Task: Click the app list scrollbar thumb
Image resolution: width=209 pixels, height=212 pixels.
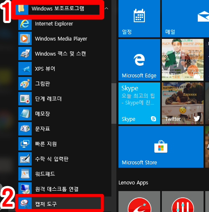Action: [x=114, y=103]
